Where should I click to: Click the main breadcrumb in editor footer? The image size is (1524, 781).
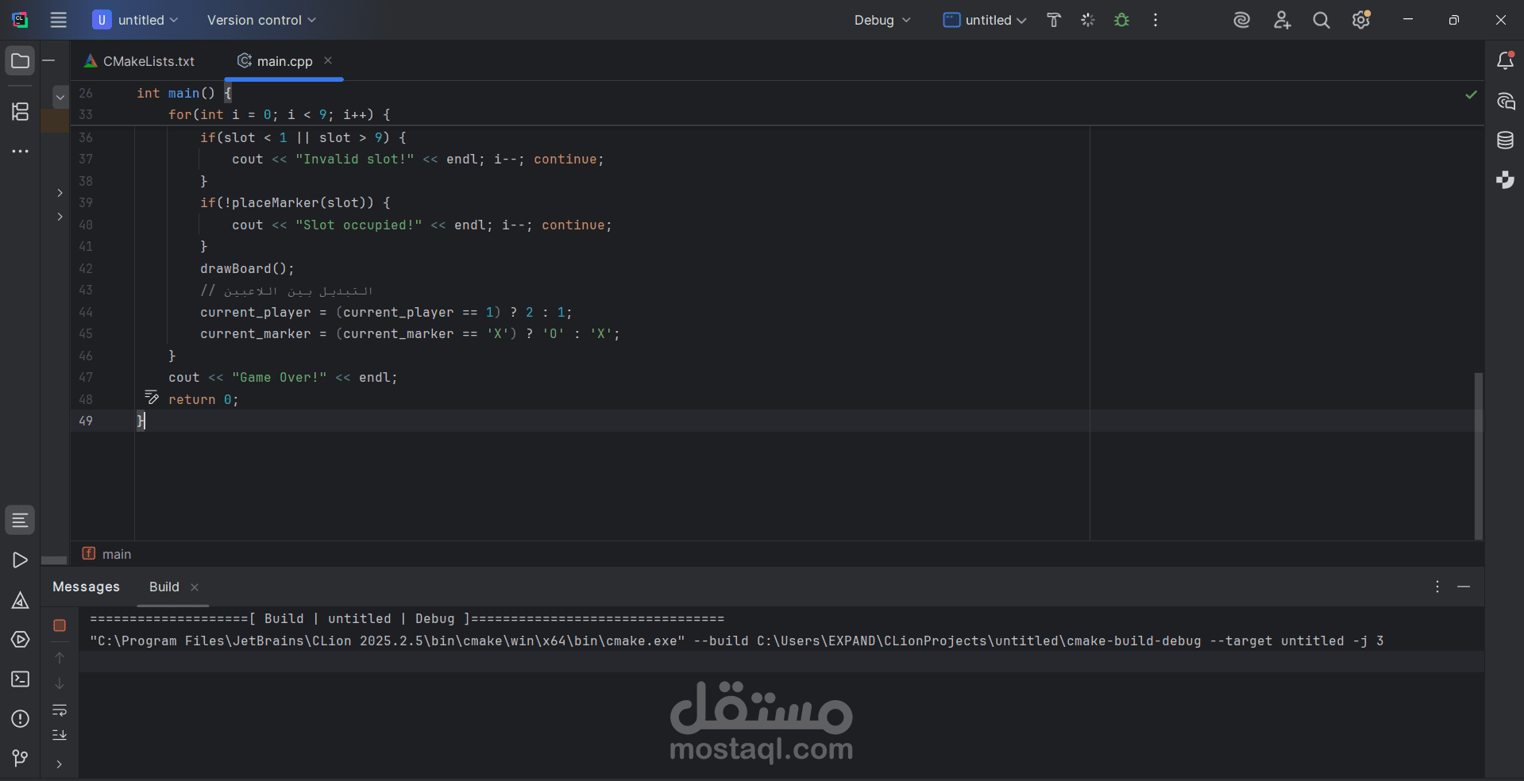tap(107, 554)
